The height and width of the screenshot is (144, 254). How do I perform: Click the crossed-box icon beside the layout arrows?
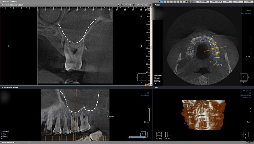pyautogui.click(x=189, y=2)
